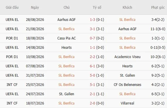Open Hearts home team on 14/08/2026
The height and width of the screenshot is (108, 167).
66,48
